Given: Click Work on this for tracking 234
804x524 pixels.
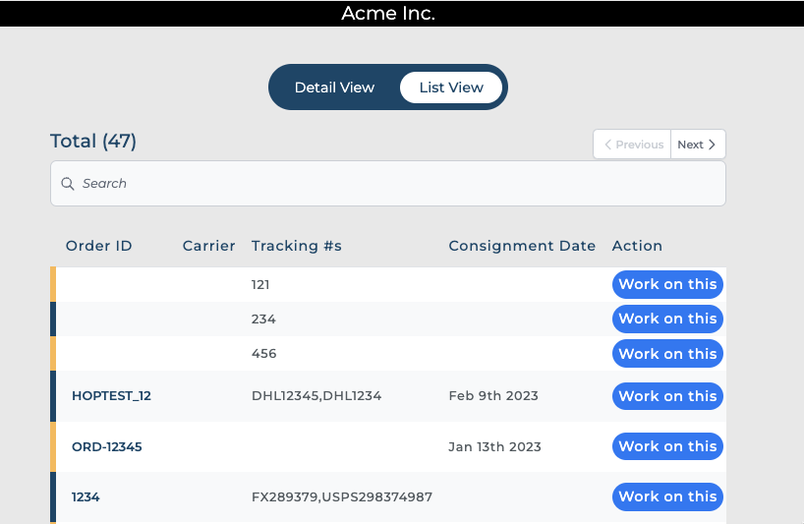Looking at the screenshot, I should [667, 319].
